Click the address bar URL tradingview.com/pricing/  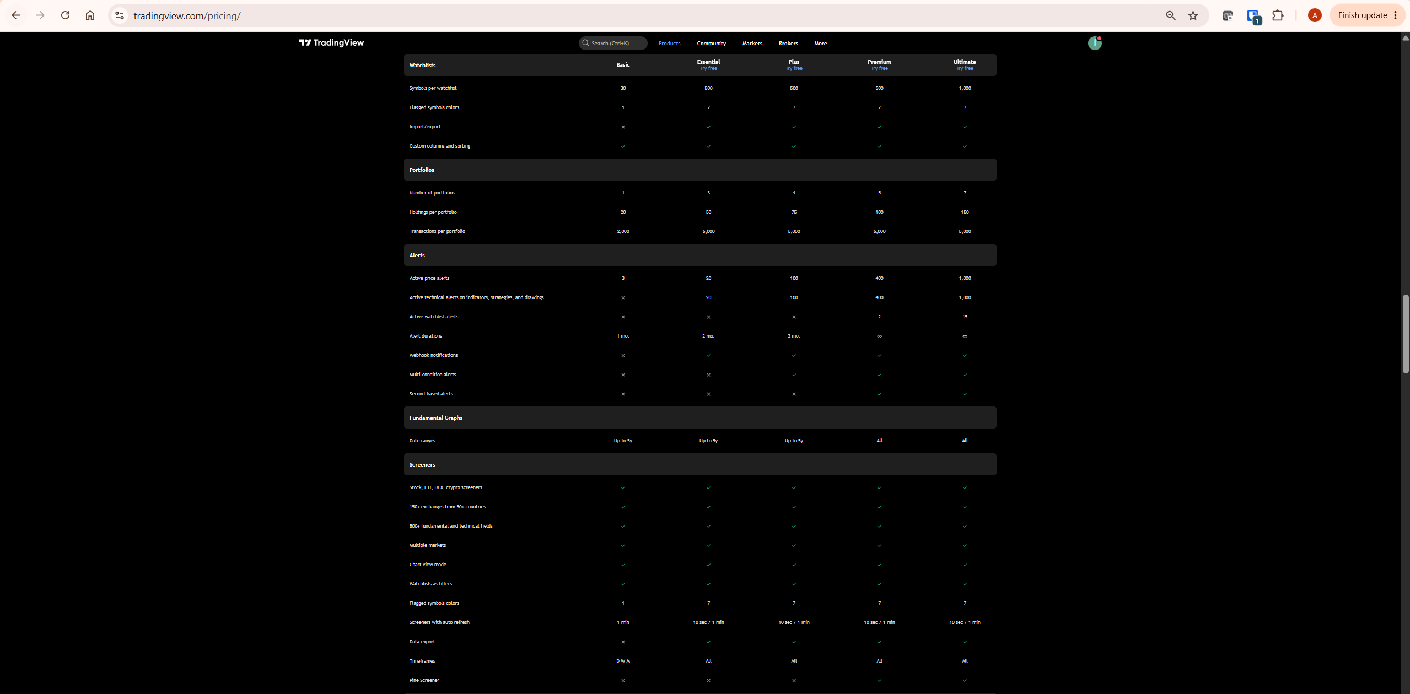(187, 15)
